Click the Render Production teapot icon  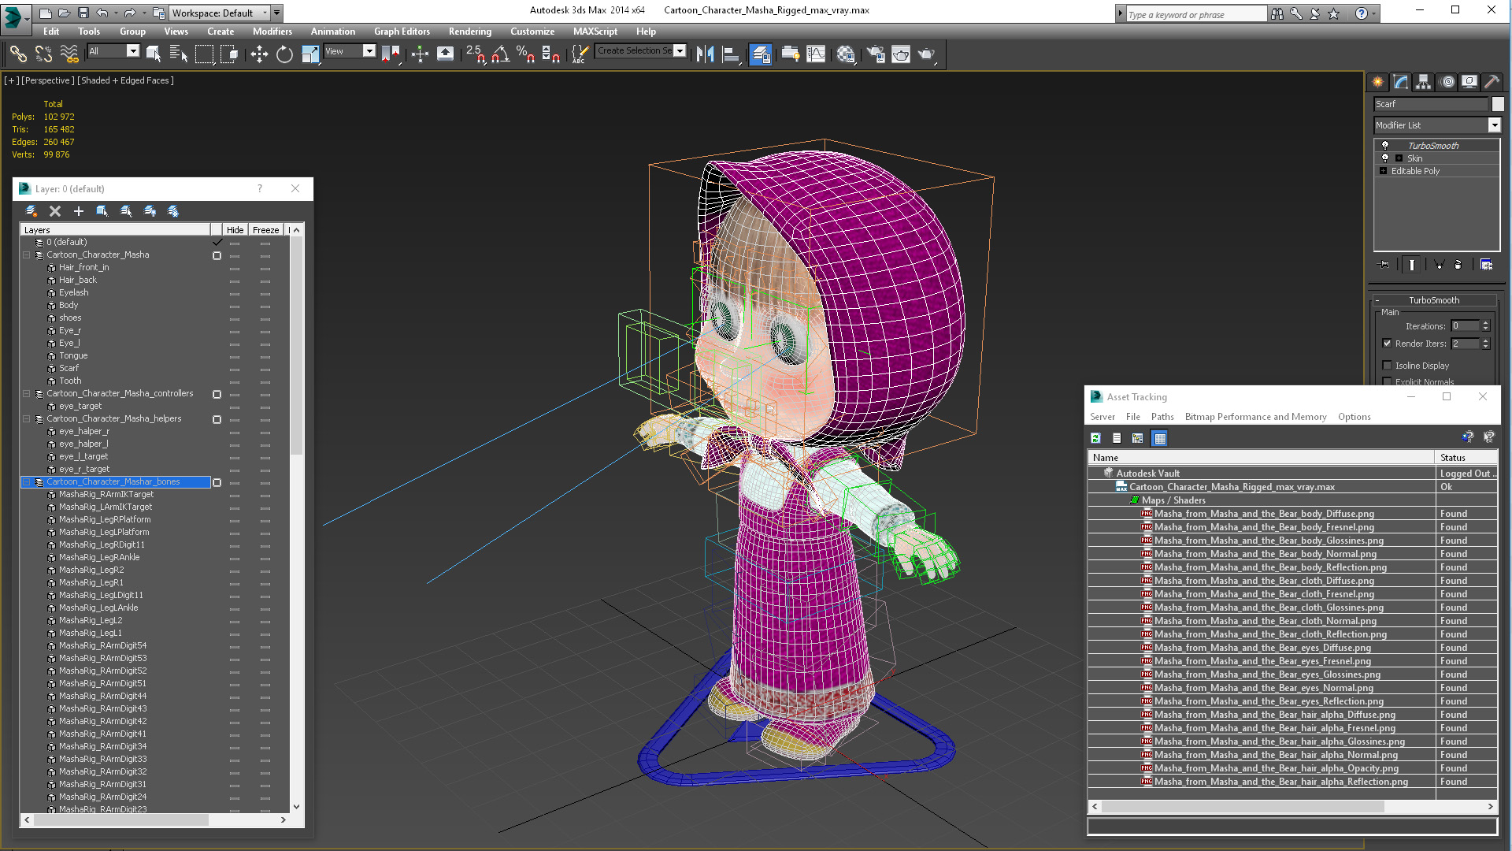click(x=926, y=54)
